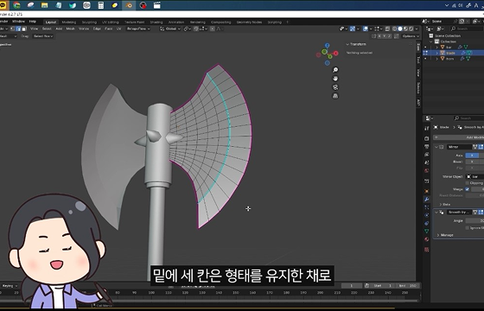Collapse the Transform panel in sidebar
The height and width of the screenshot is (311, 484).
pos(347,44)
